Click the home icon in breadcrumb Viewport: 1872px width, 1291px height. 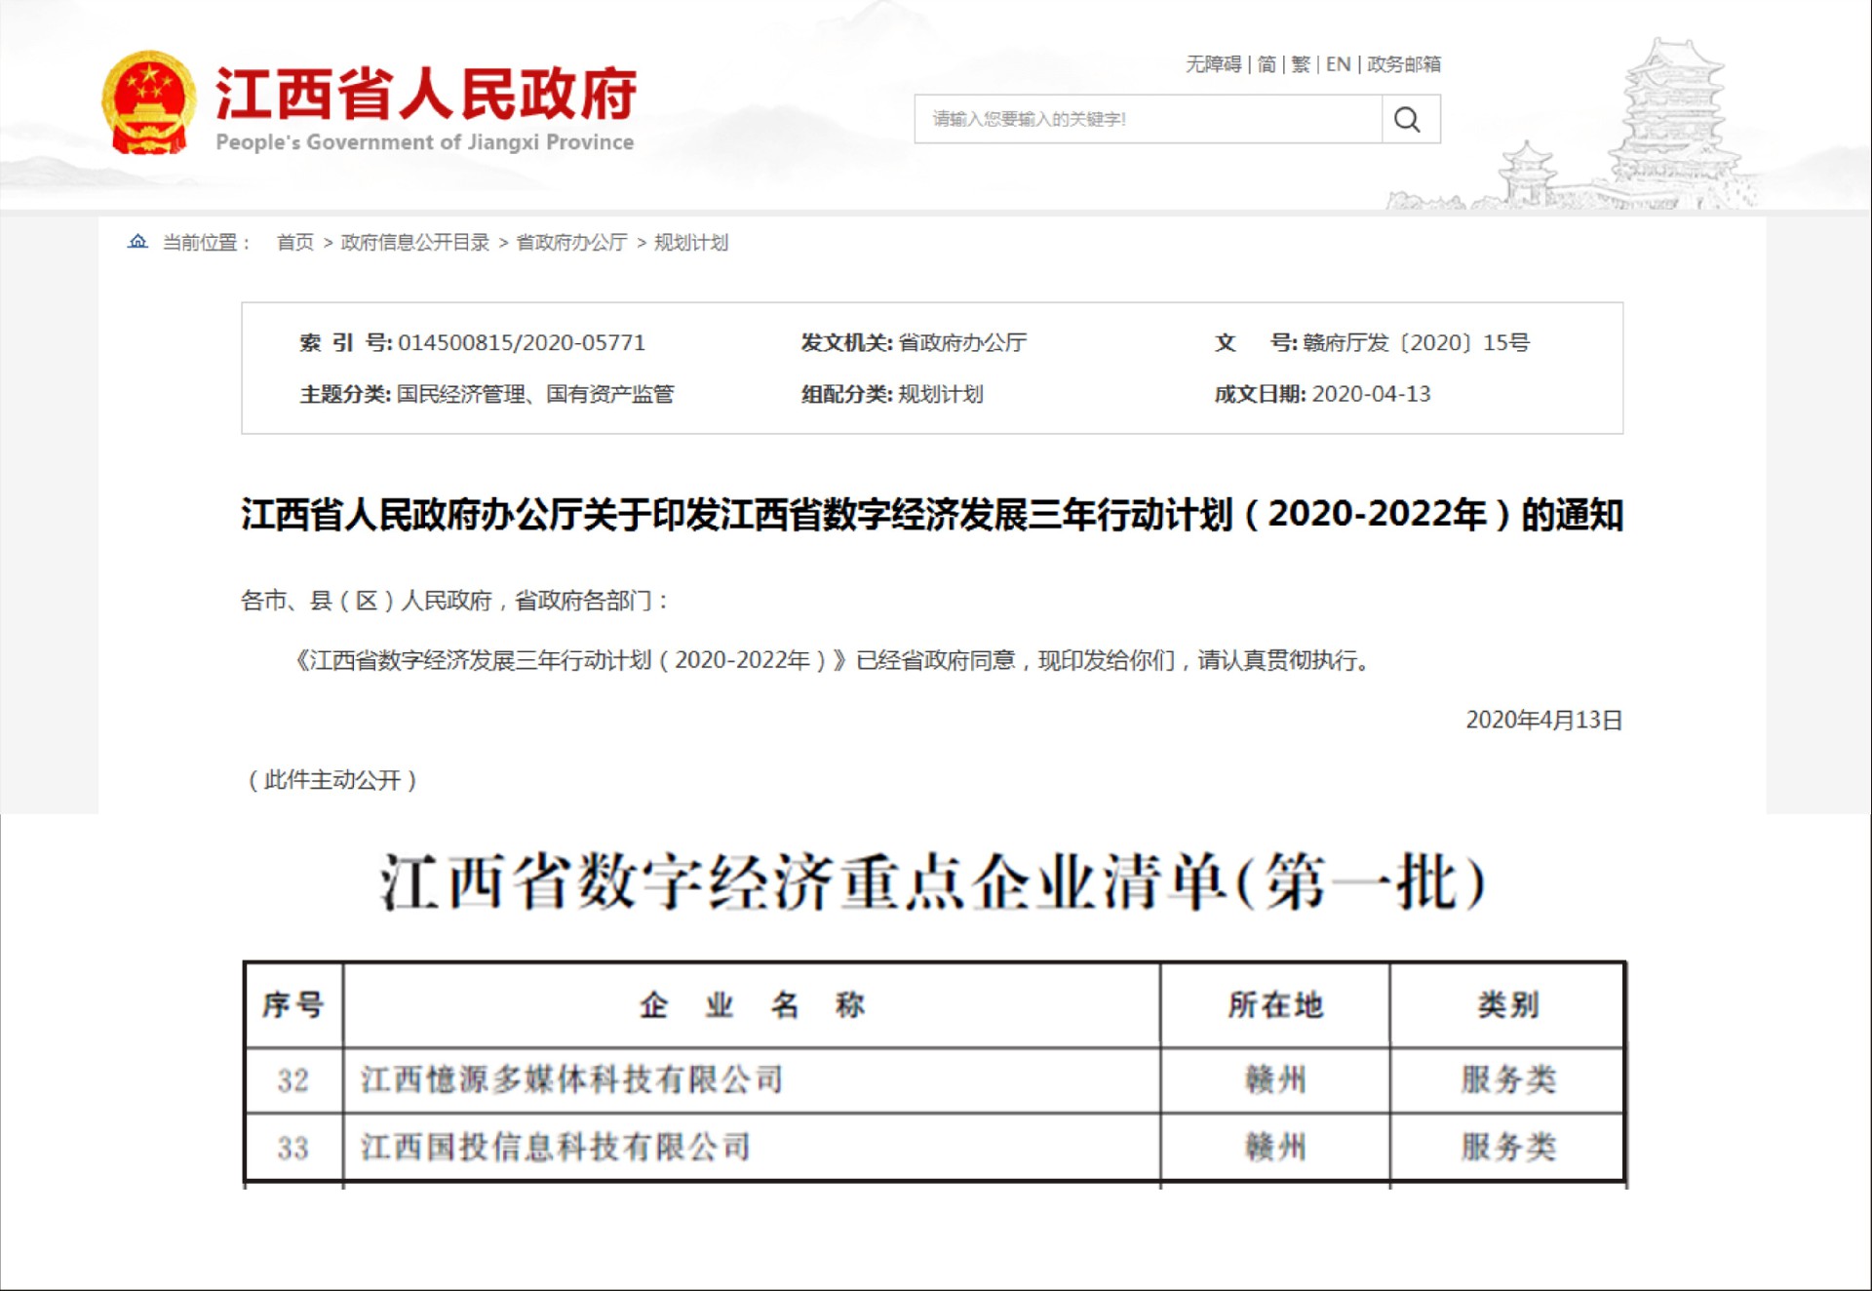pos(137,241)
